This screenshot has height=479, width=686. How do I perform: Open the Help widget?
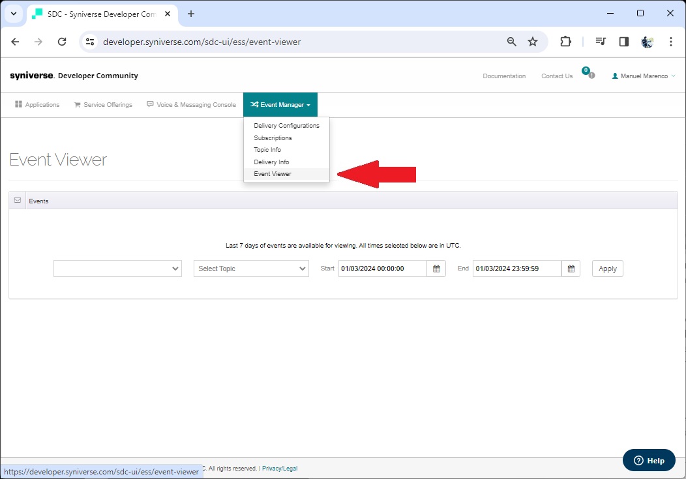pos(649,460)
